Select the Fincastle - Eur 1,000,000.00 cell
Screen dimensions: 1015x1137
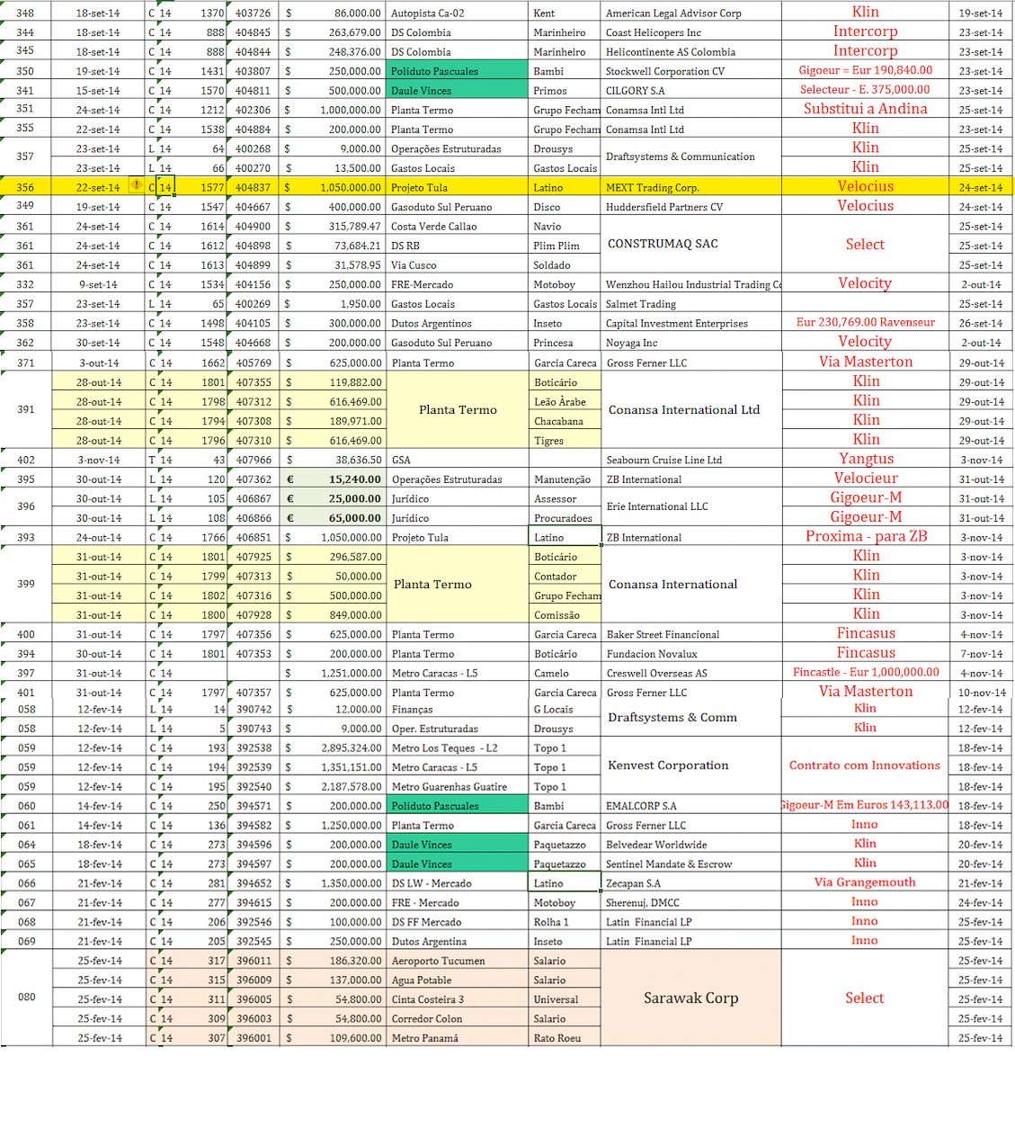[x=865, y=672]
